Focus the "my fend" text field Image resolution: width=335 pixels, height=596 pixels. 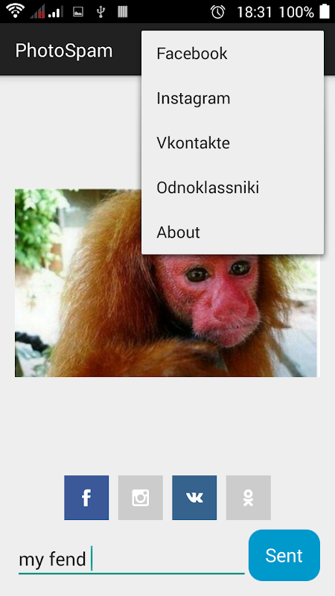coord(132,559)
